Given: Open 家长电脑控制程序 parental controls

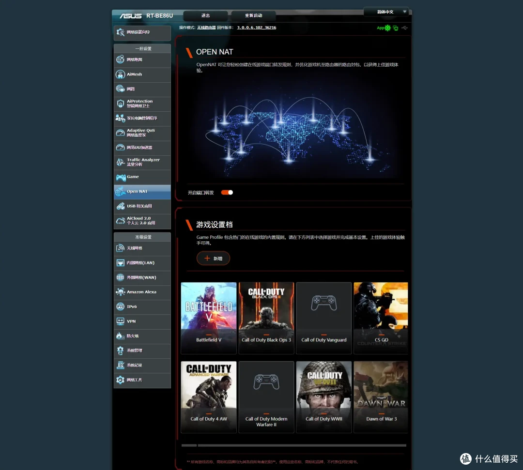Looking at the screenshot, I should coord(142,118).
